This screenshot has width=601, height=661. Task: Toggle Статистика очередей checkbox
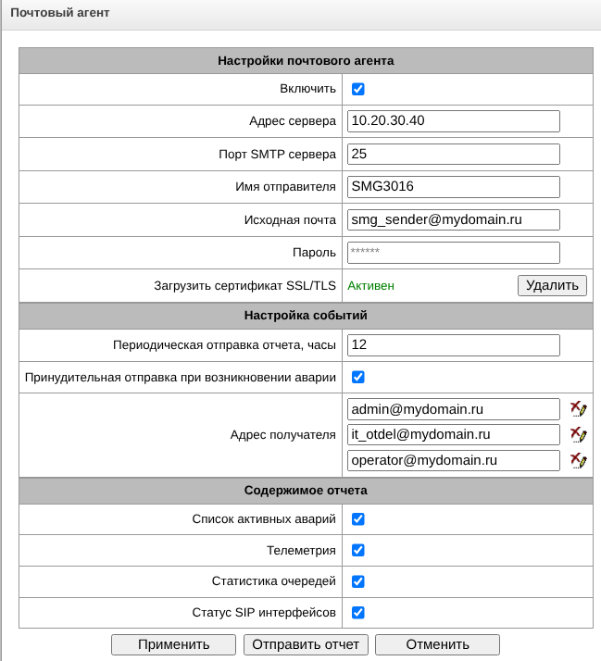click(x=358, y=581)
